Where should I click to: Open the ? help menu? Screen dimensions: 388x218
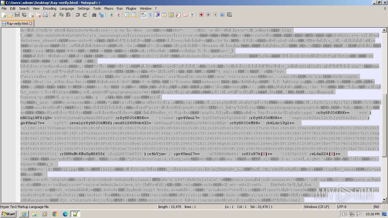pyautogui.click(x=156, y=8)
